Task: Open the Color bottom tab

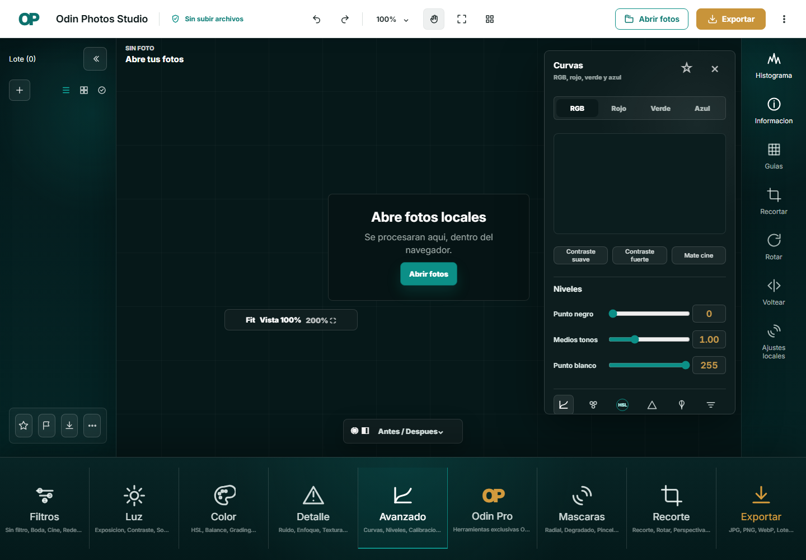Action: click(223, 508)
